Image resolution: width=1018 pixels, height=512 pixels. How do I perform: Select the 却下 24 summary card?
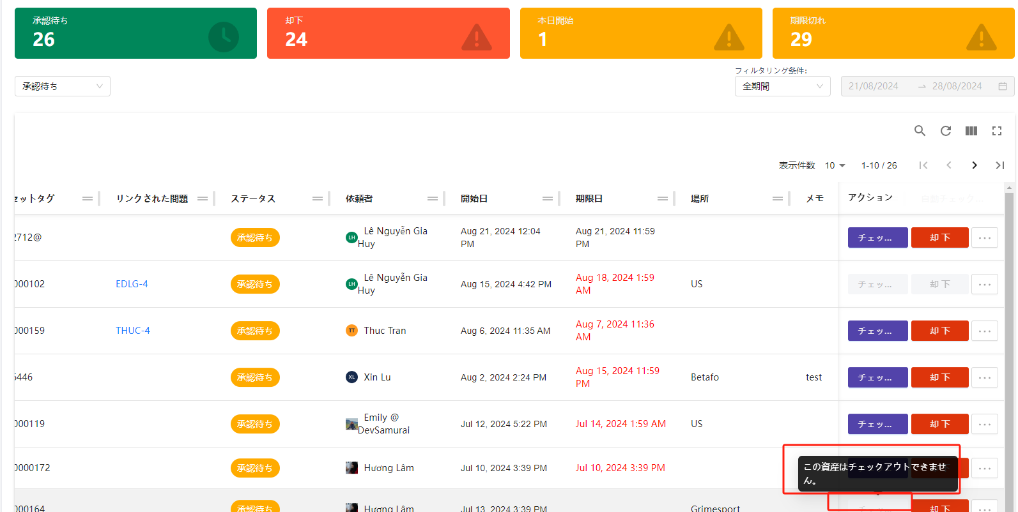pyautogui.click(x=388, y=33)
